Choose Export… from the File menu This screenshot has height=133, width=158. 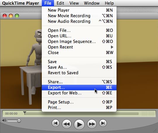click(x=79, y=87)
